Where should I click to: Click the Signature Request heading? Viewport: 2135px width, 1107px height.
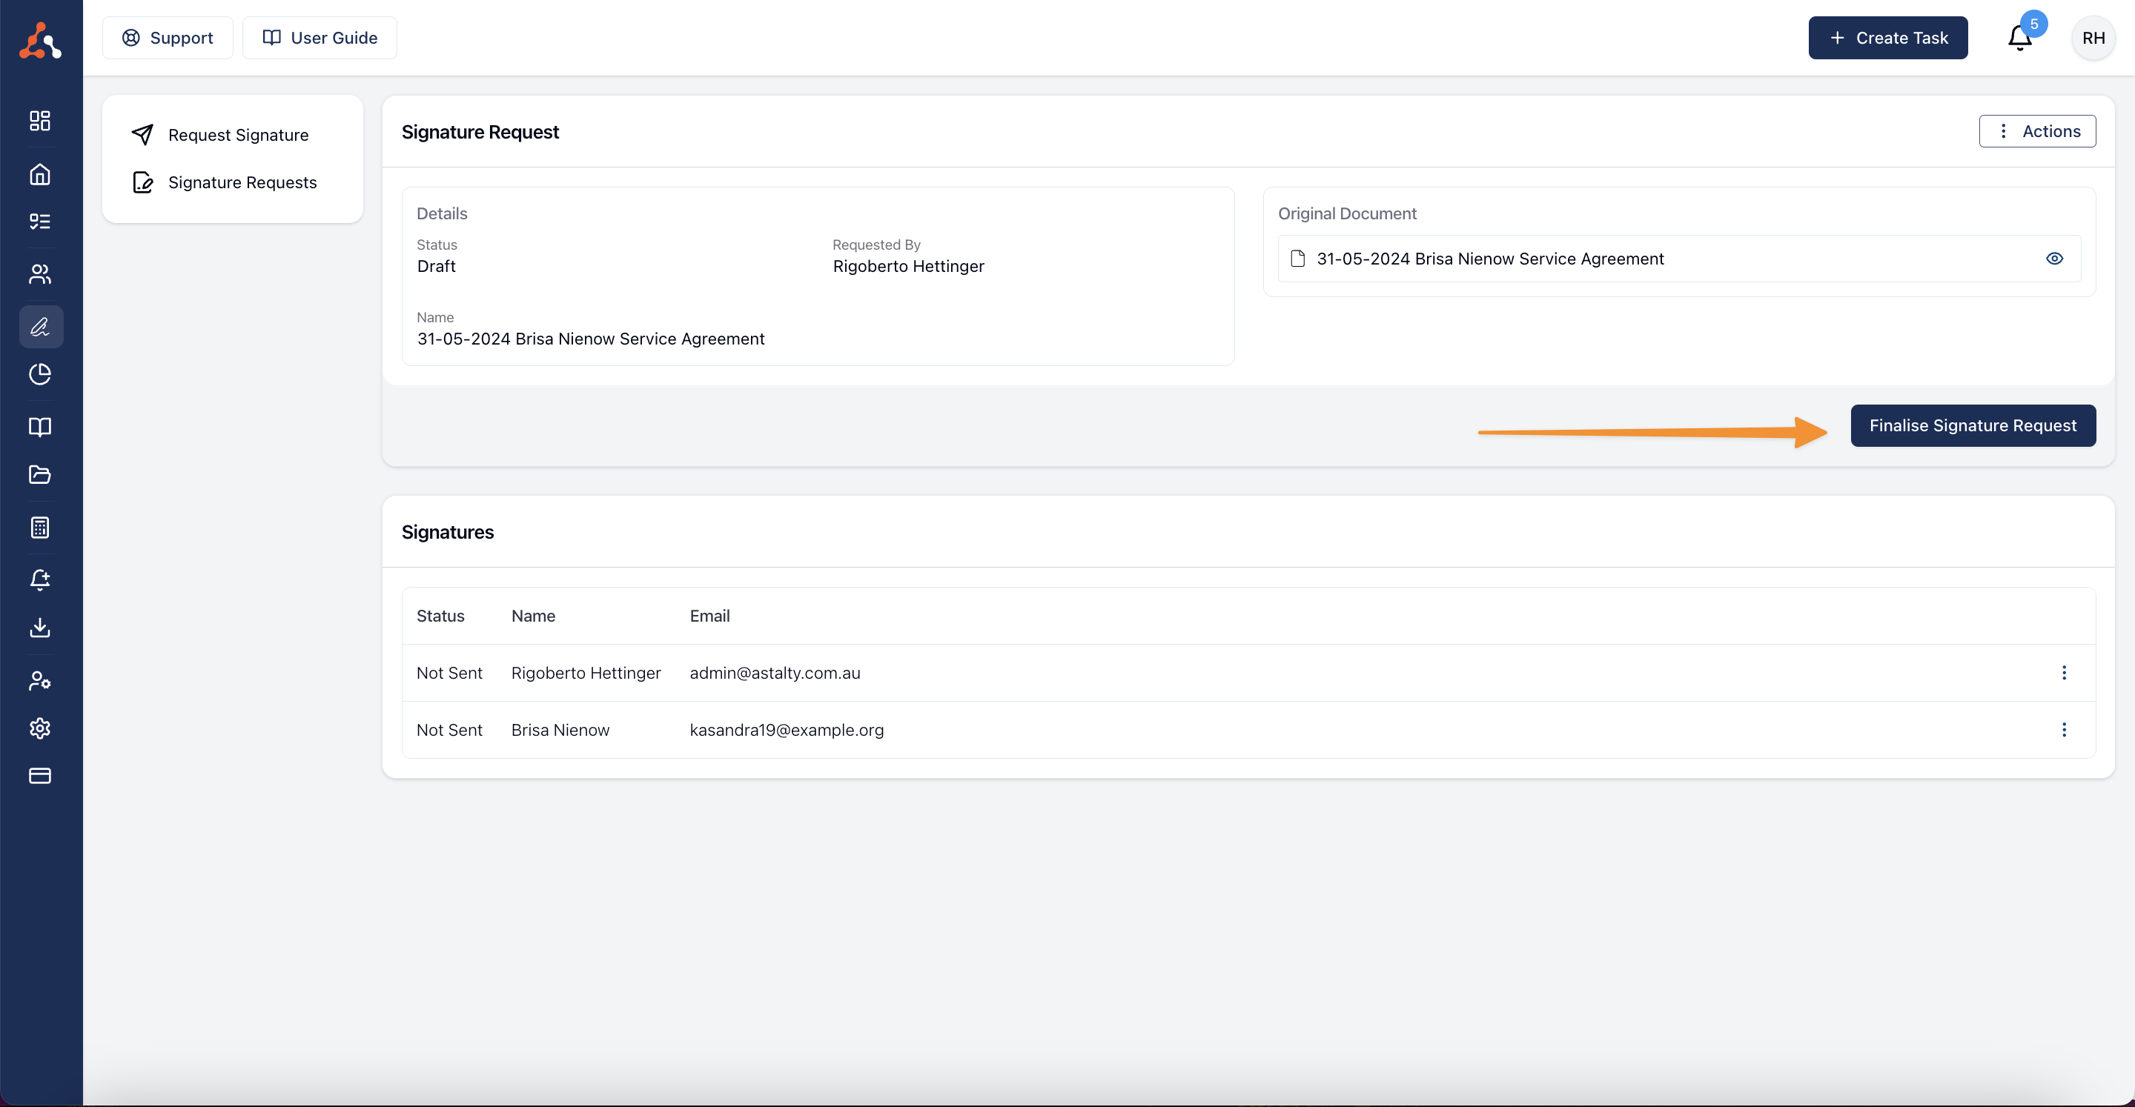480,132
